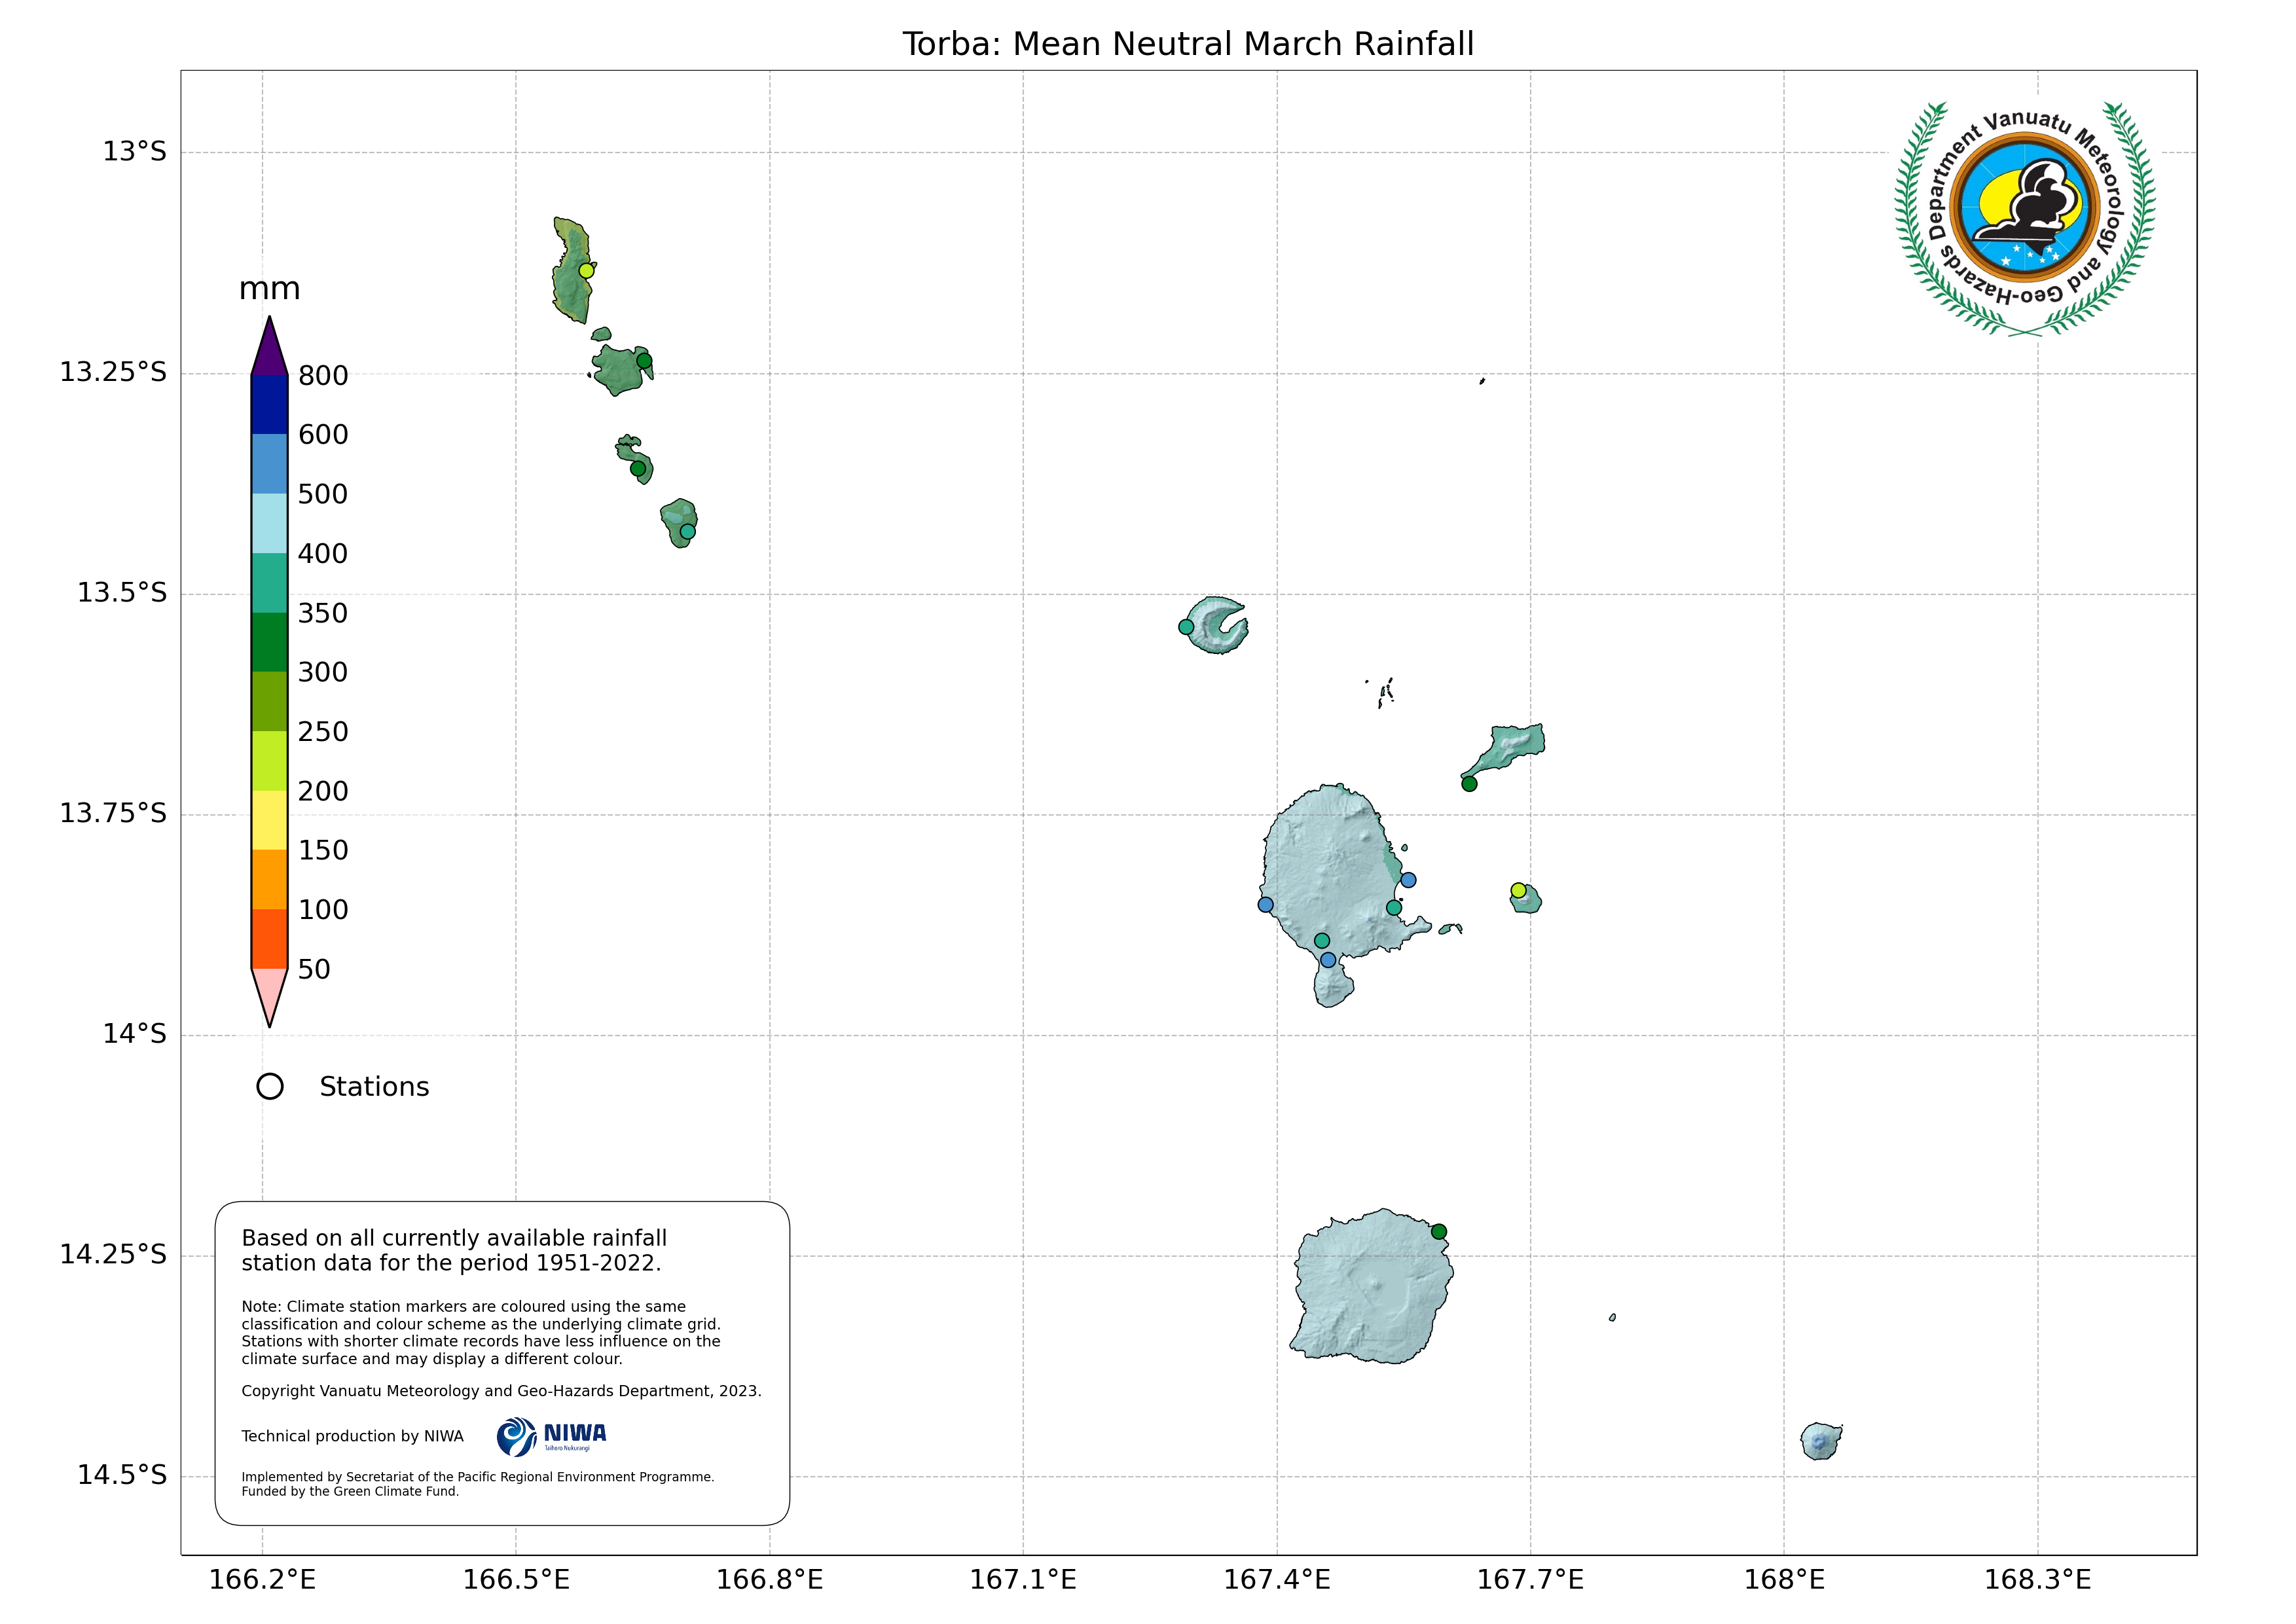
Task: Click the blue station on west coast of largest island
Action: (1265, 905)
